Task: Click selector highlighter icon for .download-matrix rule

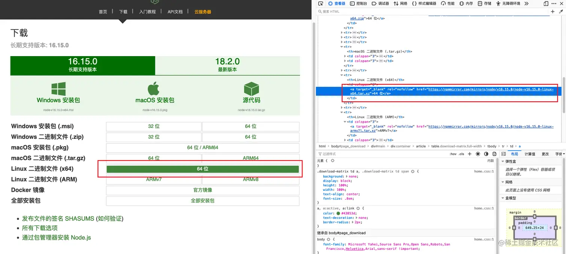Action: point(413,171)
